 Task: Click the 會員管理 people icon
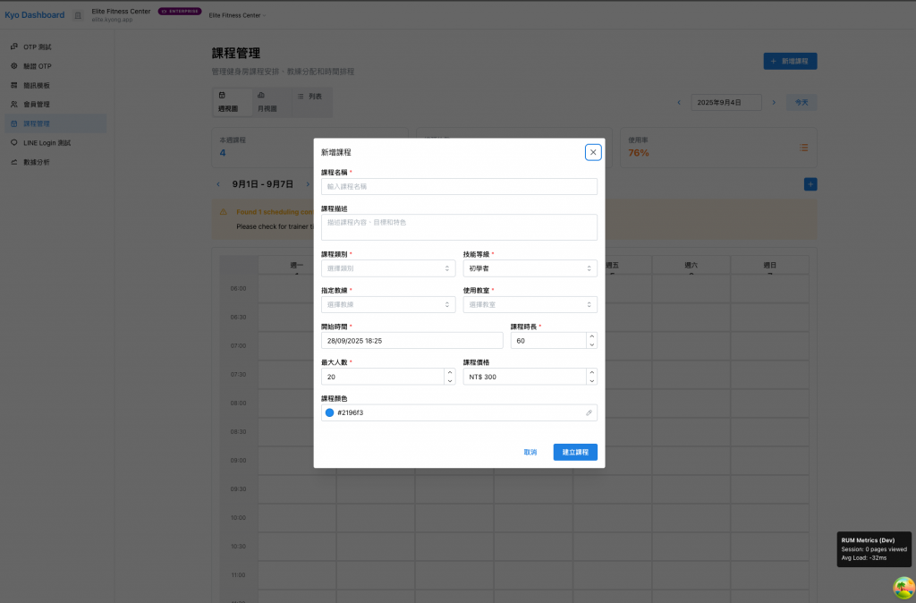click(x=14, y=104)
